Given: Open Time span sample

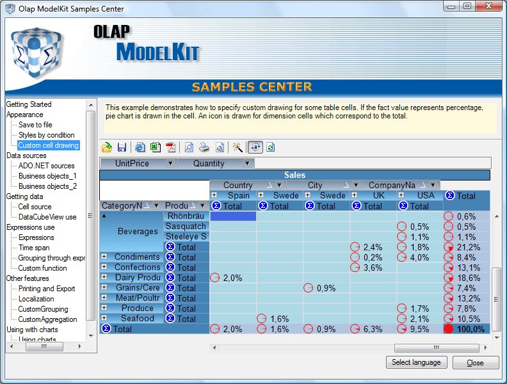Looking at the screenshot, I should tap(34, 248).
